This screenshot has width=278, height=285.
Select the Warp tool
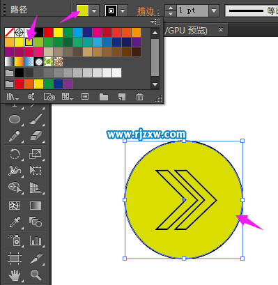click(x=15, y=171)
